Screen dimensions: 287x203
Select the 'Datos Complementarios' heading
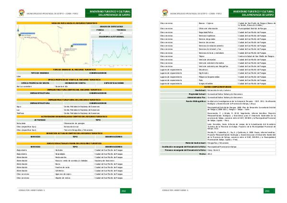(x=218, y=87)
